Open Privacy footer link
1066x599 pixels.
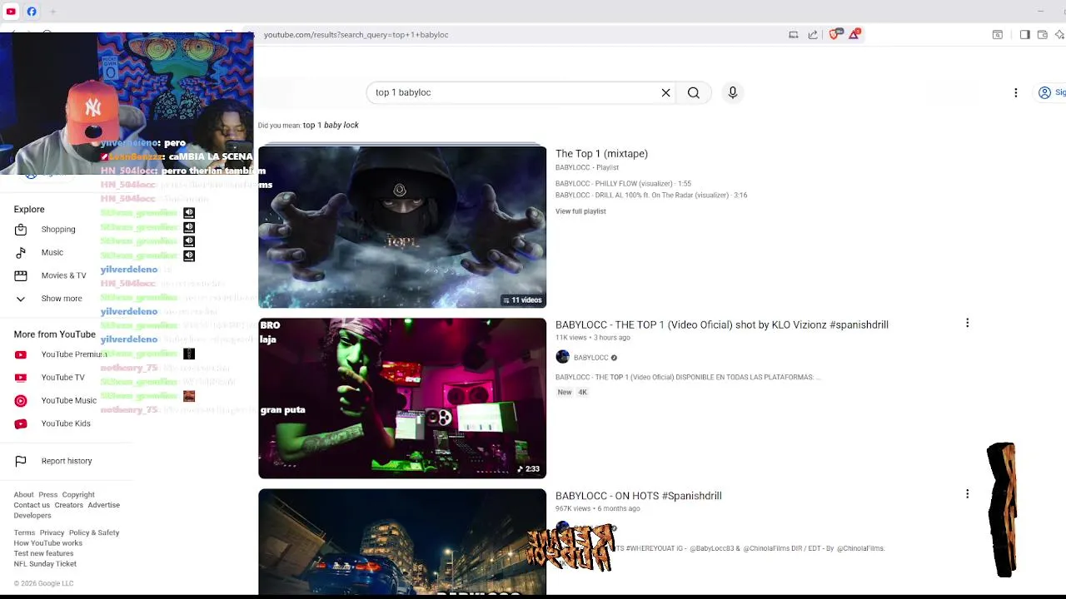point(52,532)
